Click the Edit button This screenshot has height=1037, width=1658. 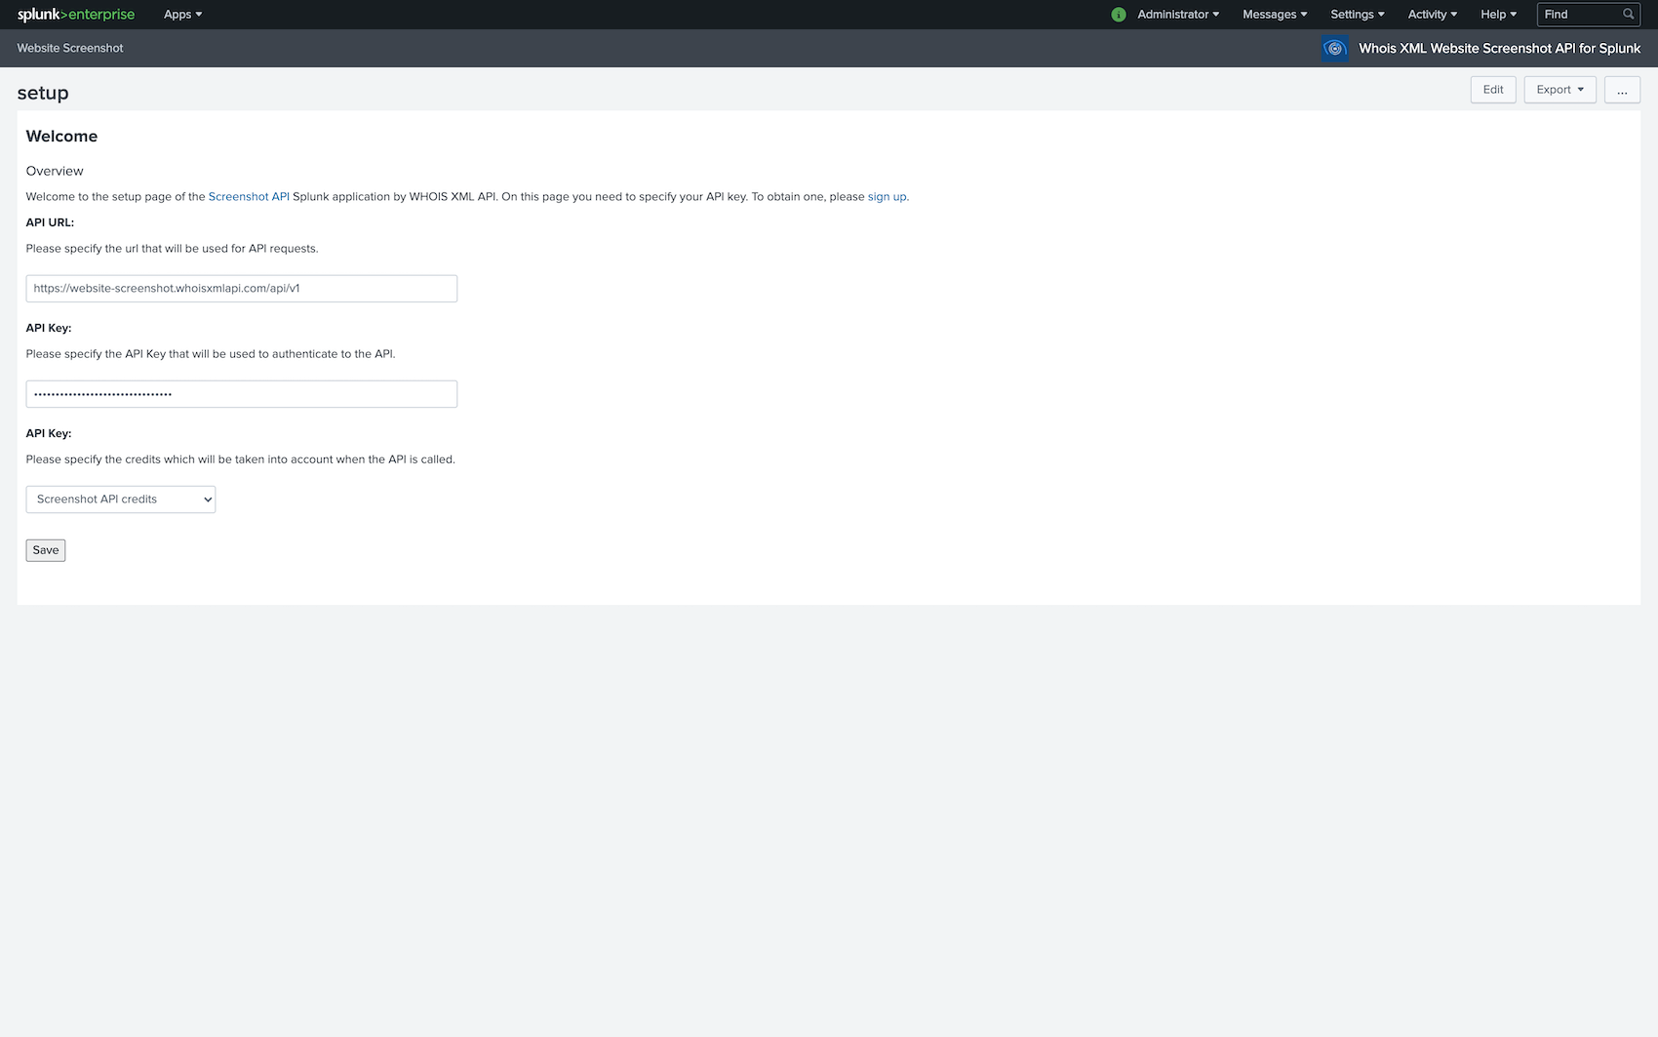(x=1493, y=90)
